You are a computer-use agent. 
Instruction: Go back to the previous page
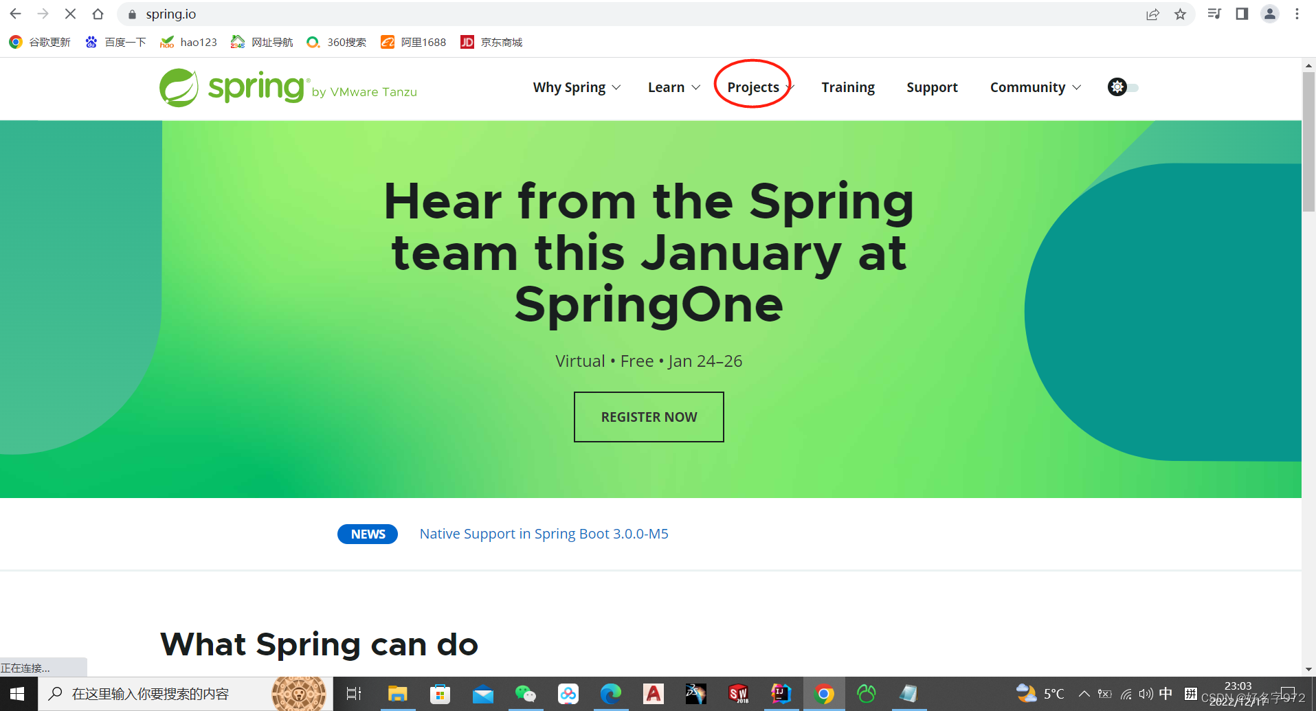pos(15,14)
